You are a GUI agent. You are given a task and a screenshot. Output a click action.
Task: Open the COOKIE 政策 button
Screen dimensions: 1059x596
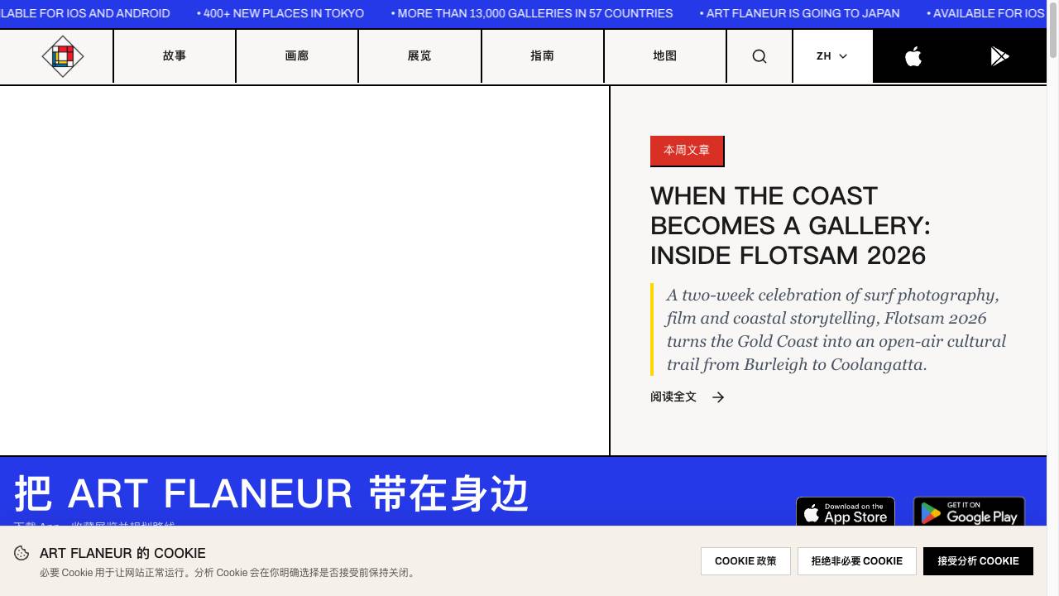click(745, 561)
